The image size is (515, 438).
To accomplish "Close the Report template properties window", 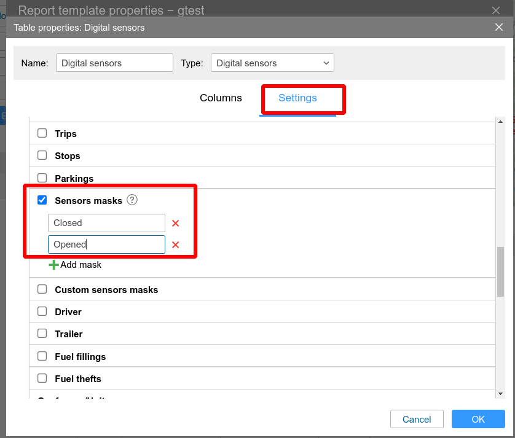I will point(497,10).
